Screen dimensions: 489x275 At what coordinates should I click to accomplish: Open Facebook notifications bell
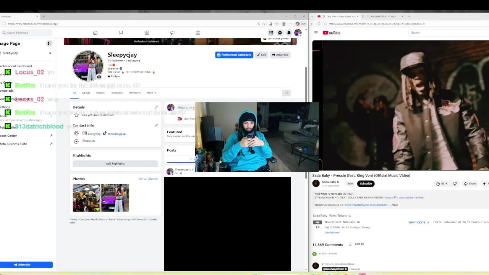tap(289, 33)
